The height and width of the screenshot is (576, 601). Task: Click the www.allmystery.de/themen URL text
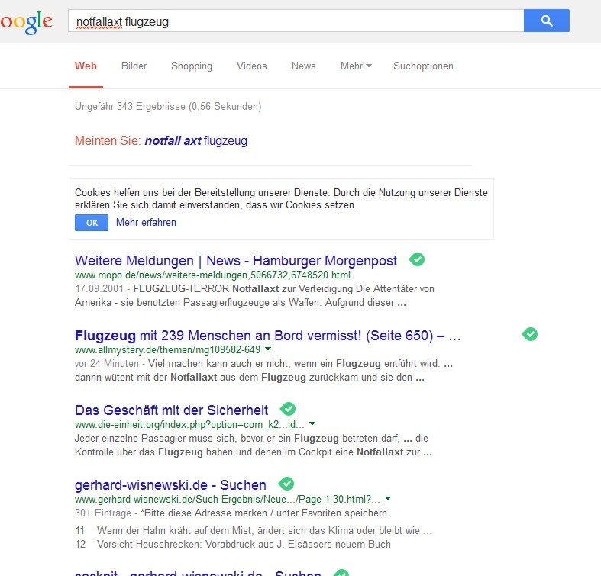(167, 349)
